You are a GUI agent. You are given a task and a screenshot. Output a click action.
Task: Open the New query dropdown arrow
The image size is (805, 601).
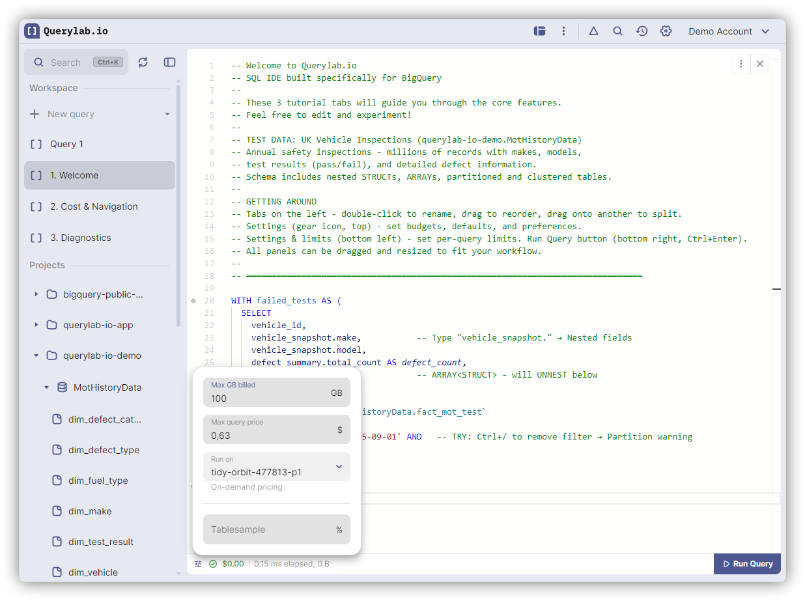tap(167, 114)
